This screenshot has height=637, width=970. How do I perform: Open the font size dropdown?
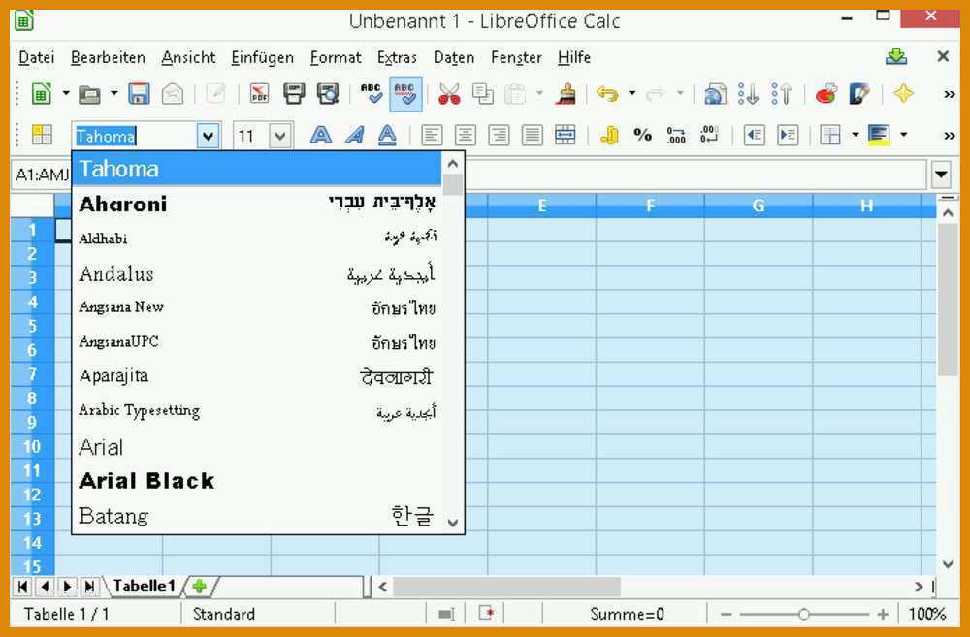tap(280, 136)
